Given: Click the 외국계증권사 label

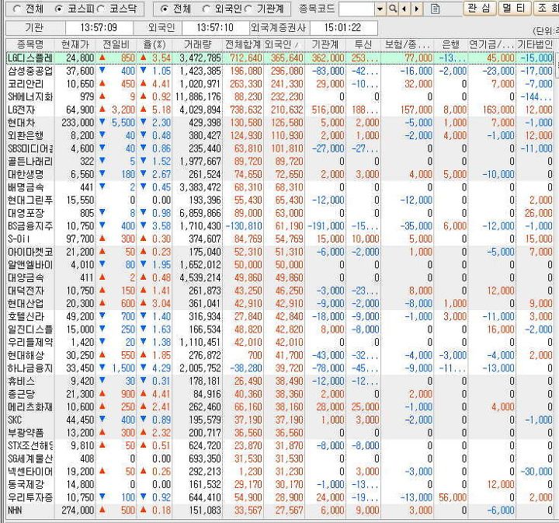Looking at the screenshot, I should (x=279, y=27).
